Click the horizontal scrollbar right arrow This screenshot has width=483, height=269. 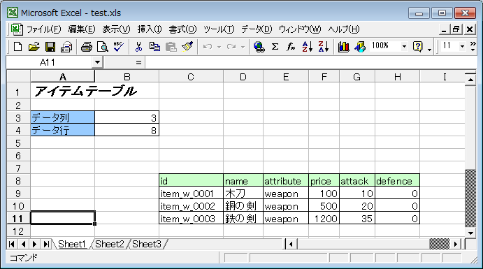456,245
